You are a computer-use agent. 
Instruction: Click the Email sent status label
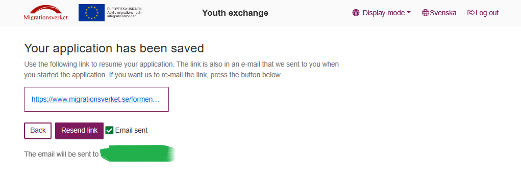click(x=132, y=131)
